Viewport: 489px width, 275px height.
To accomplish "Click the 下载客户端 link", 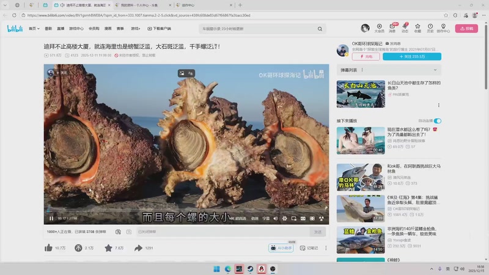I will pyautogui.click(x=159, y=28).
